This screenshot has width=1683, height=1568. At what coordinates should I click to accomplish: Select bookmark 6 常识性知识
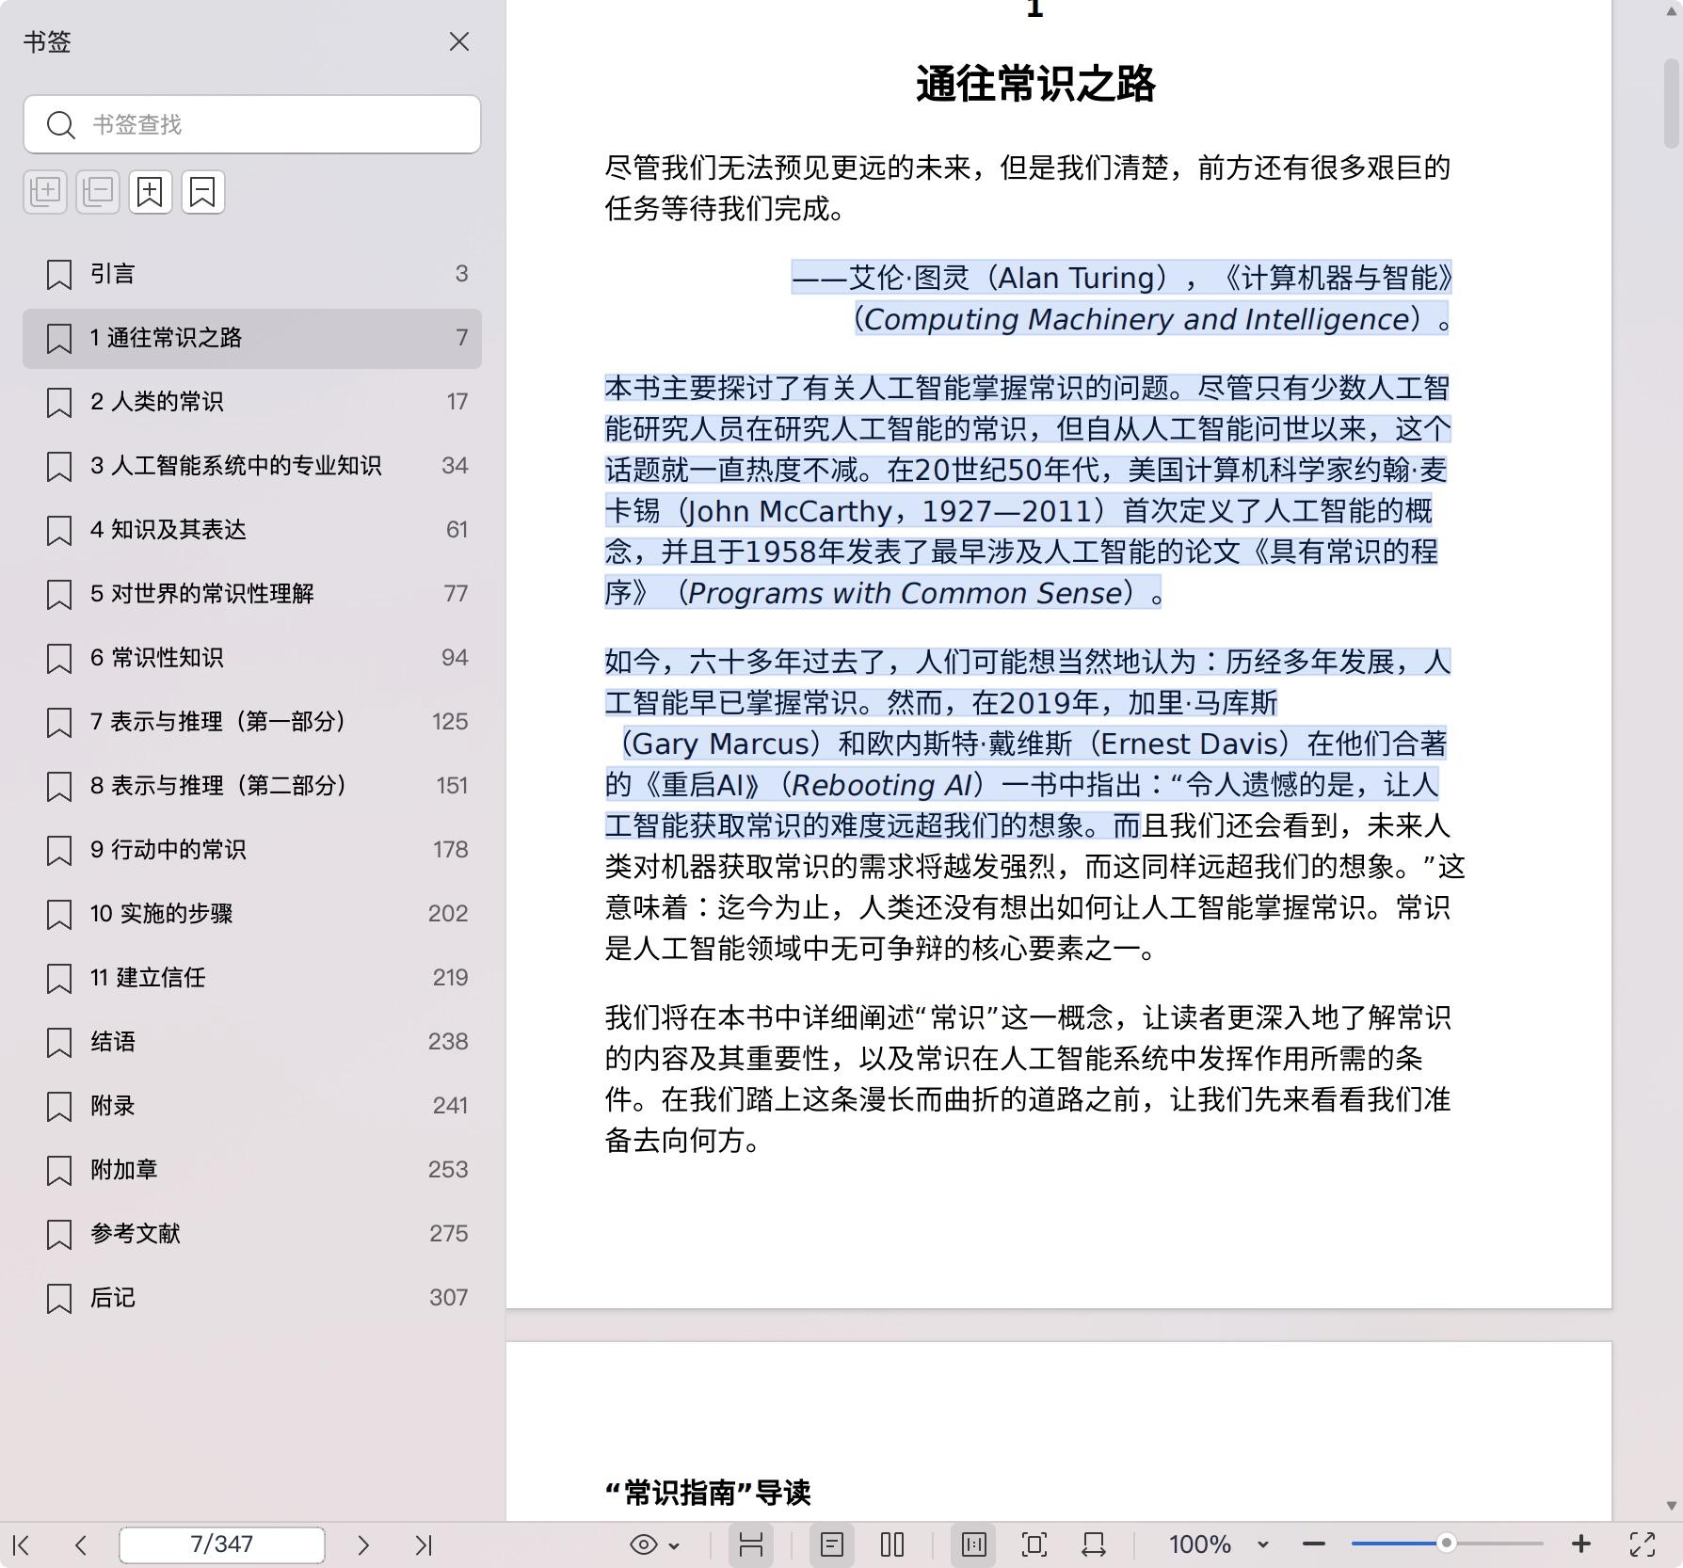coord(252,658)
